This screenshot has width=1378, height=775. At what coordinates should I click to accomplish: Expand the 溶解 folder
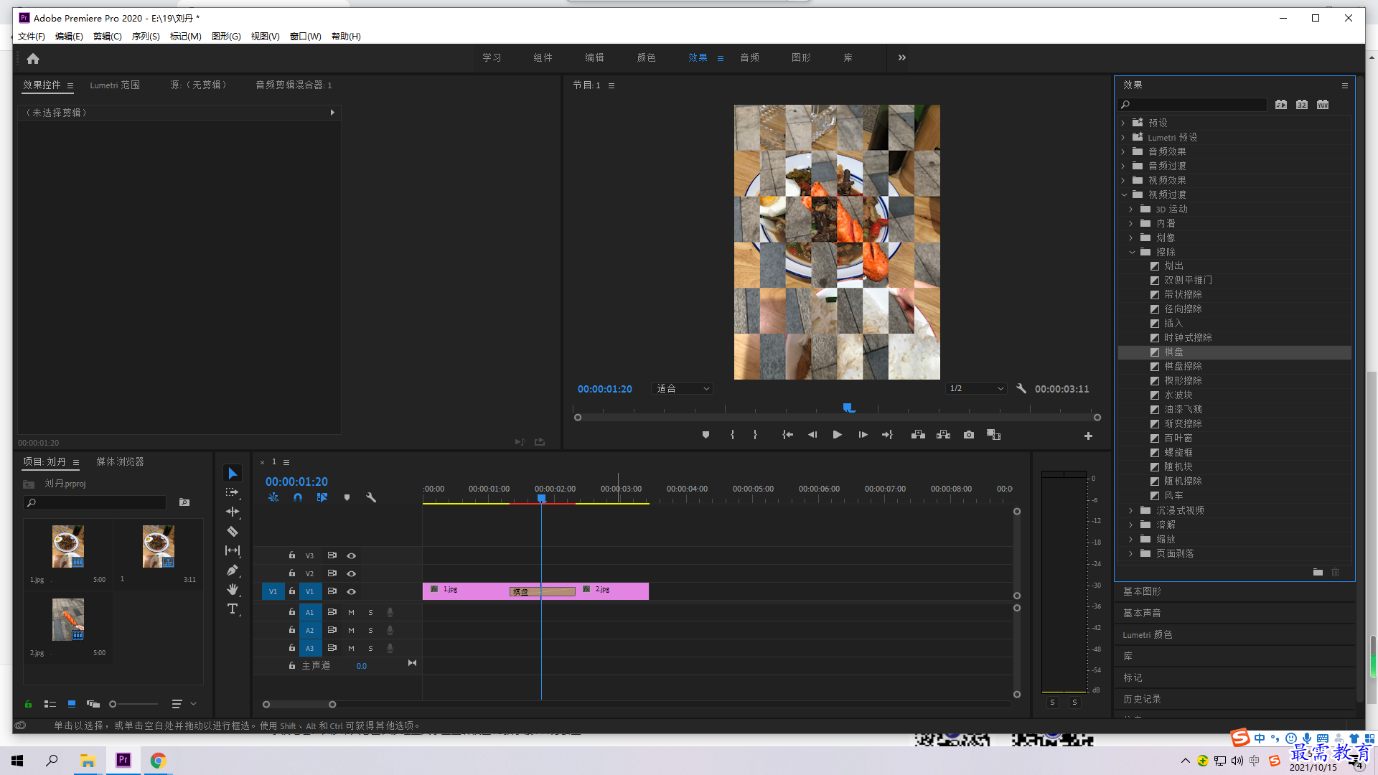pos(1131,525)
